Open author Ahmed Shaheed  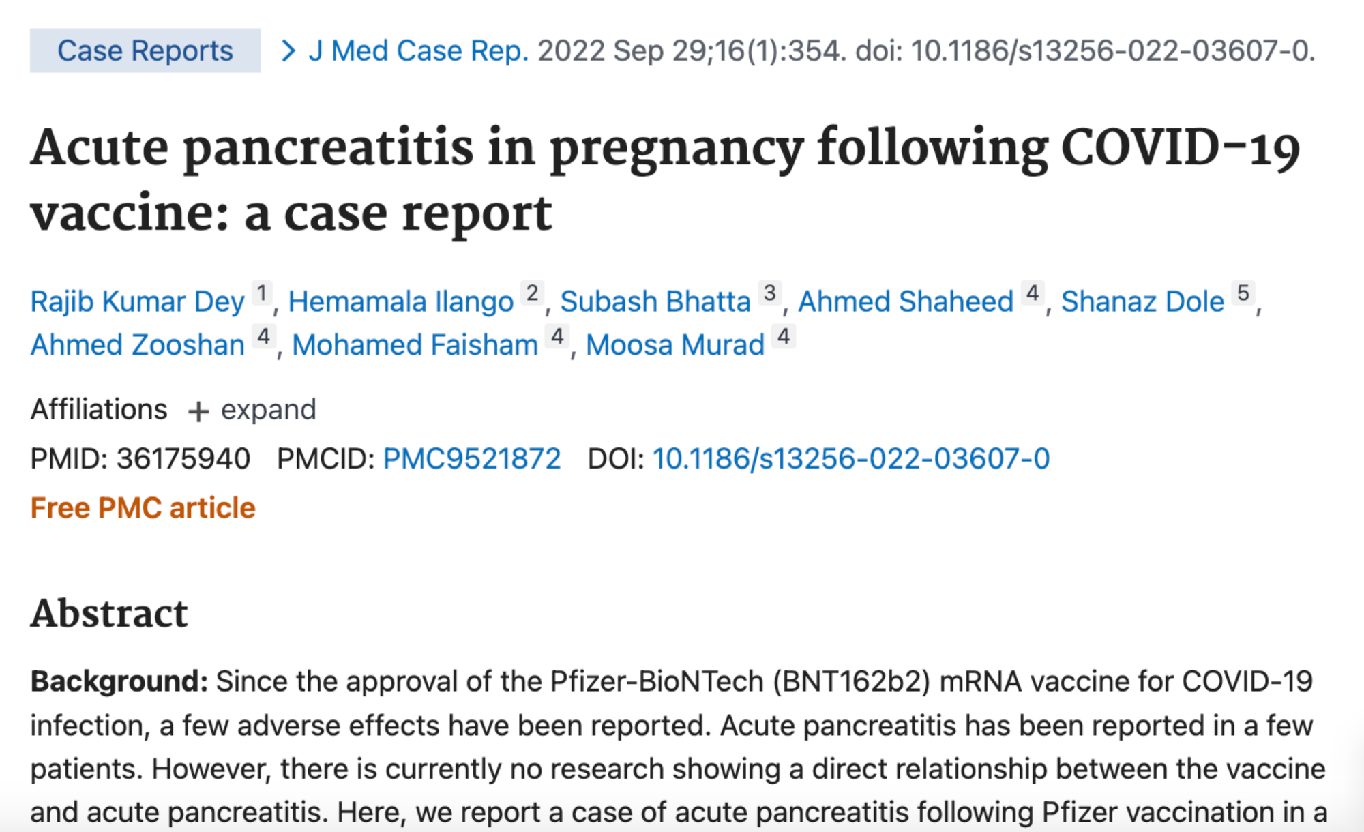pos(906,301)
